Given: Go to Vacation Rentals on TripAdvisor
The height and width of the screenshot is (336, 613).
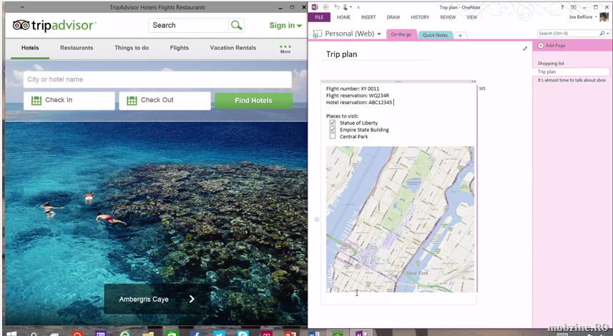Looking at the screenshot, I should [x=233, y=48].
